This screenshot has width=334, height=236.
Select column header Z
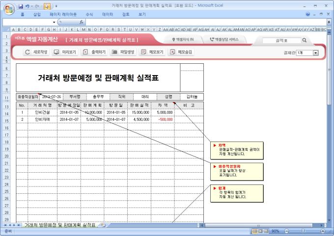[x=159, y=29]
